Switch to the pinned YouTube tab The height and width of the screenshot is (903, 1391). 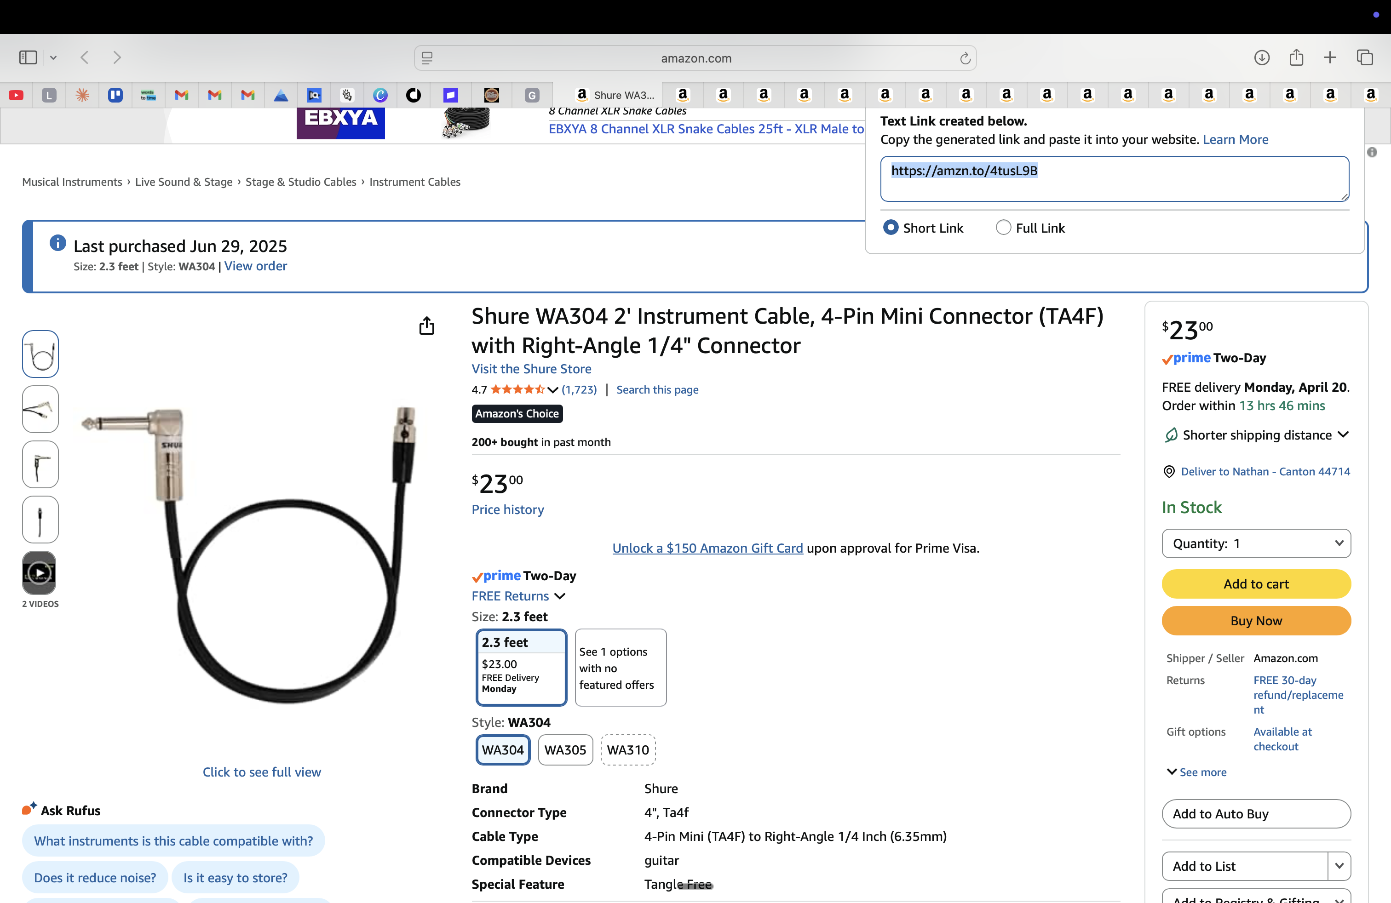tap(17, 95)
